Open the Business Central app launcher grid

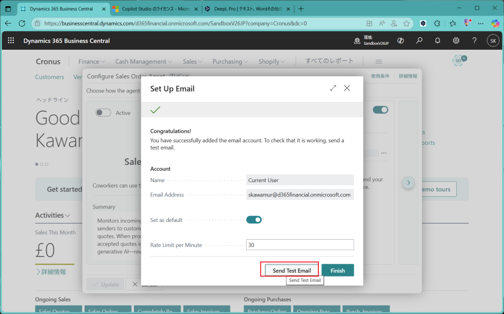point(11,40)
